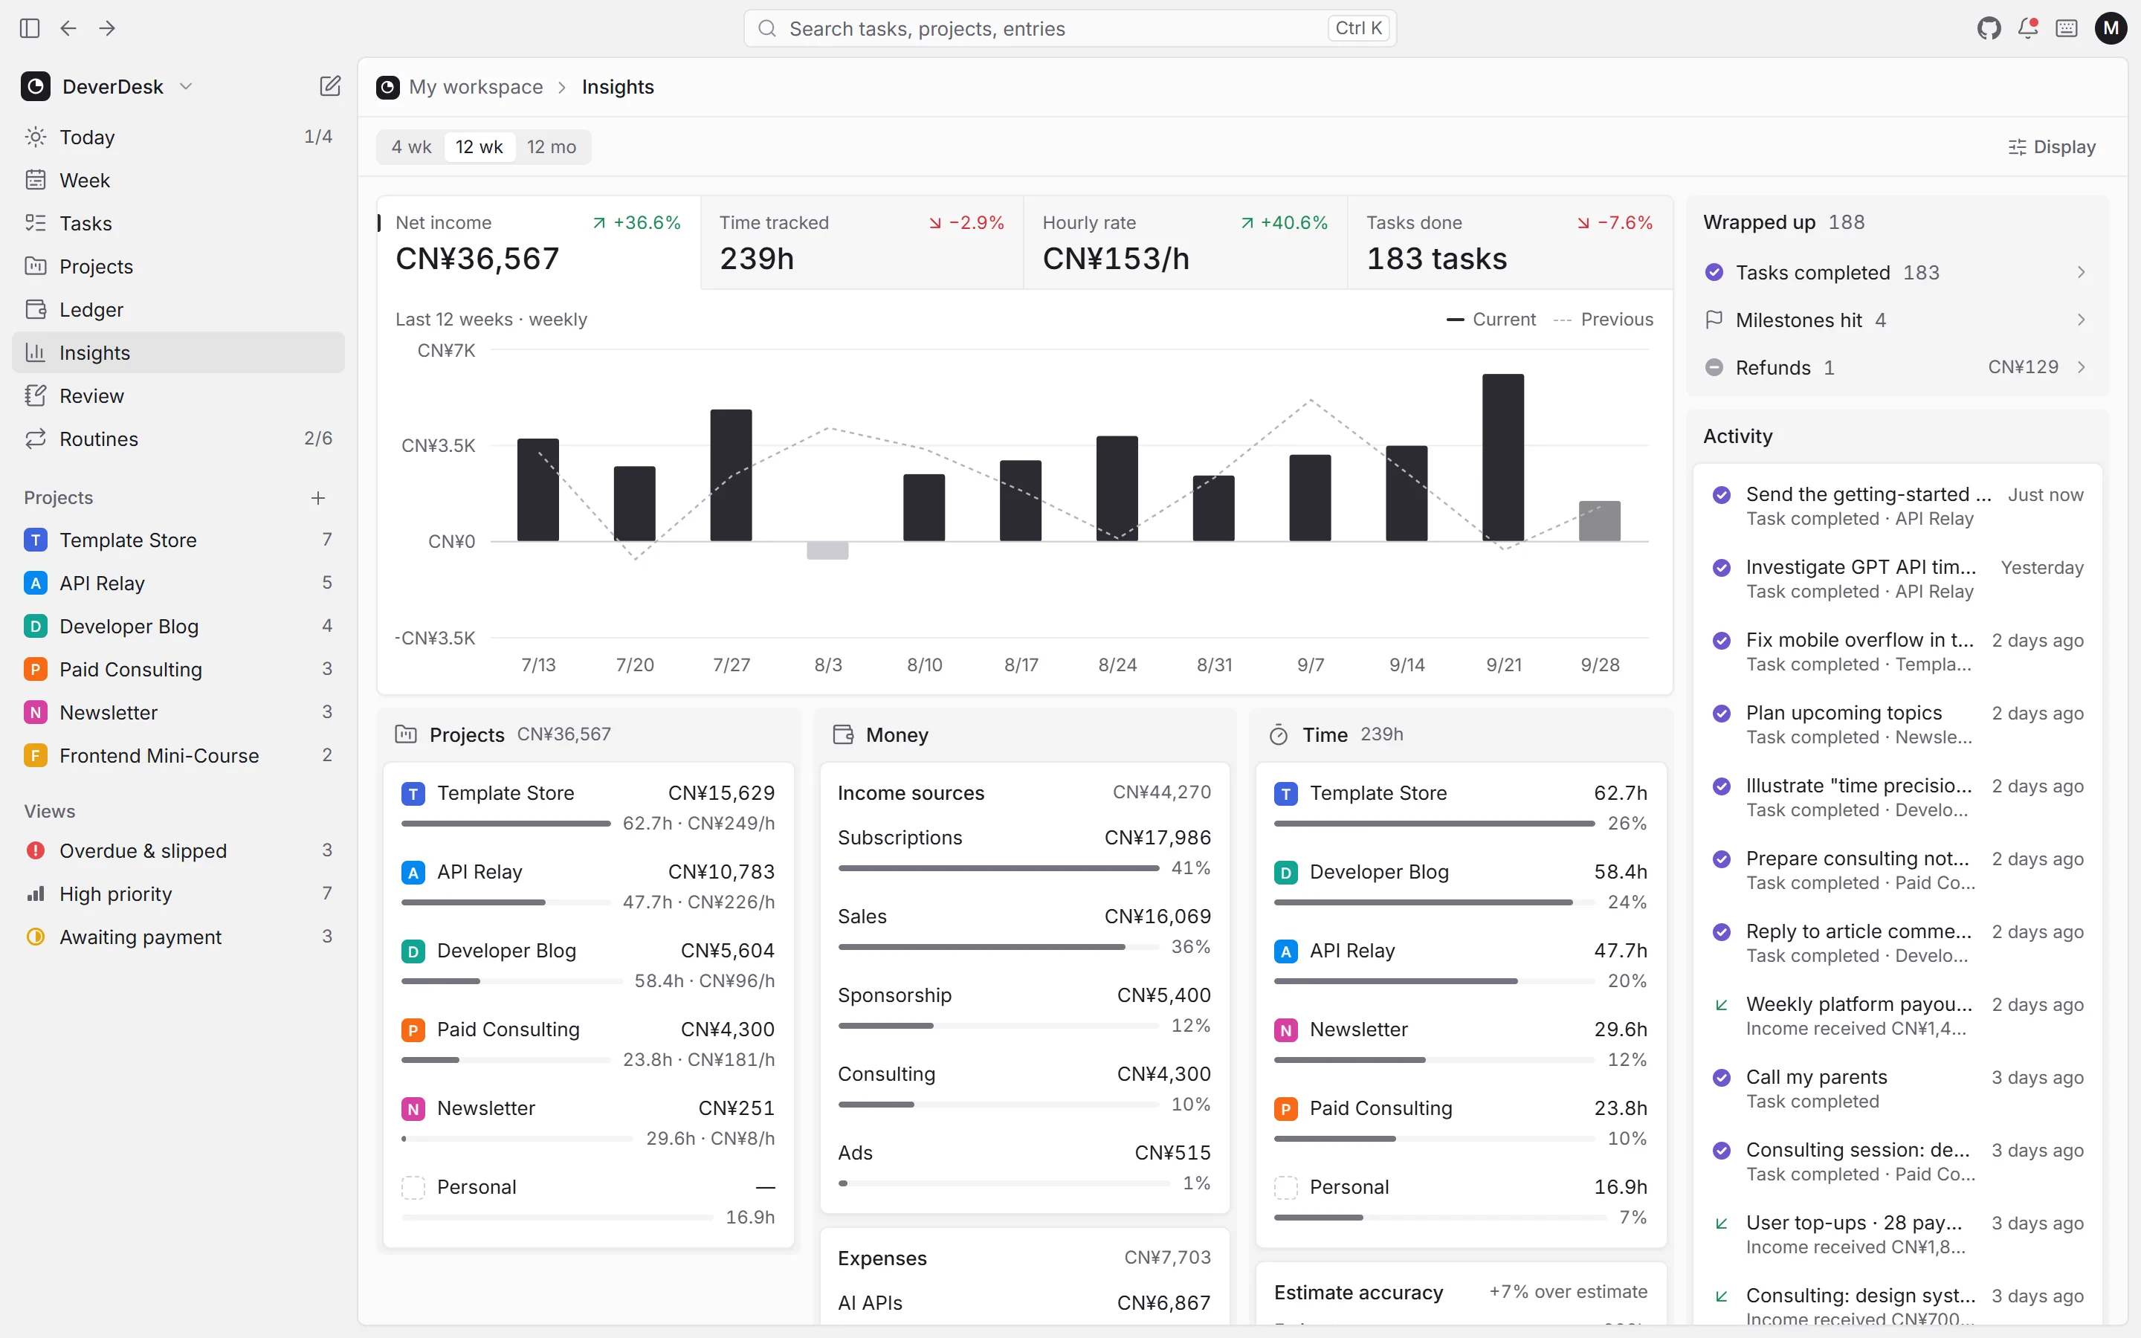Image resolution: width=2141 pixels, height=1338 pixels.
Task: Open Developer Blog project in sidebar
Action: click(x=178, y=626)
